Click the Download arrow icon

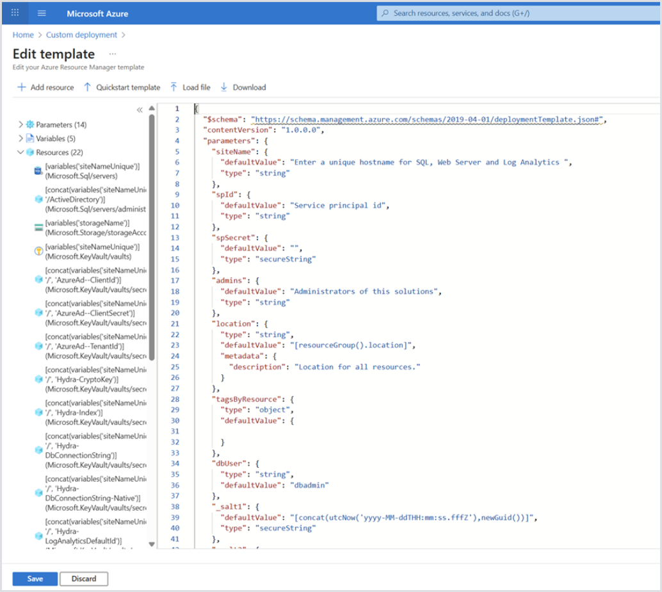click(224, 87)
